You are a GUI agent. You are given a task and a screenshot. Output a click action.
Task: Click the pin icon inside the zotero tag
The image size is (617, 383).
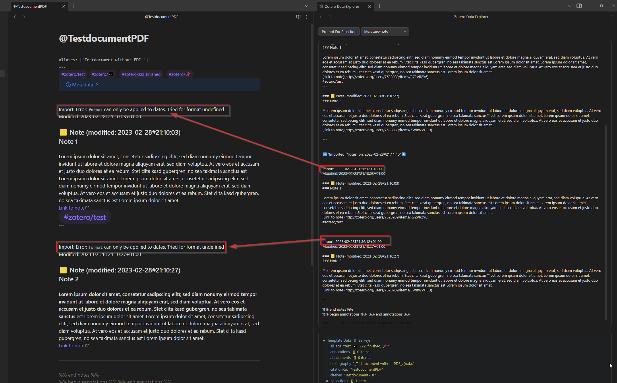pos(188,74)
